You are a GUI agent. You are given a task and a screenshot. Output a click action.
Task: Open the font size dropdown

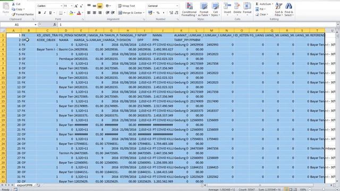tap(72, 6)
